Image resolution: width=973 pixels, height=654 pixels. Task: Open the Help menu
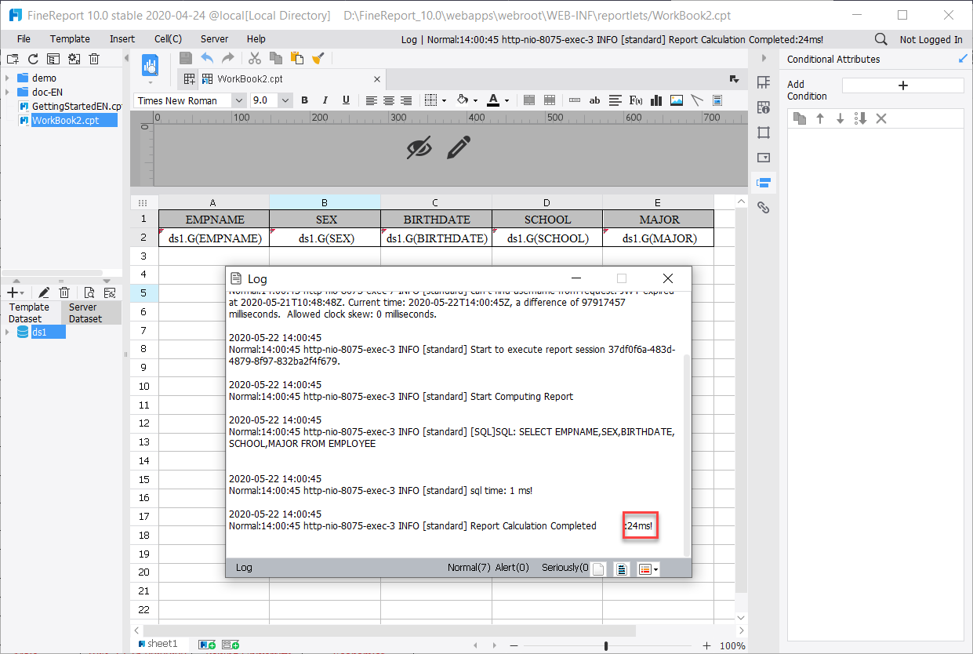coord(256,39)
